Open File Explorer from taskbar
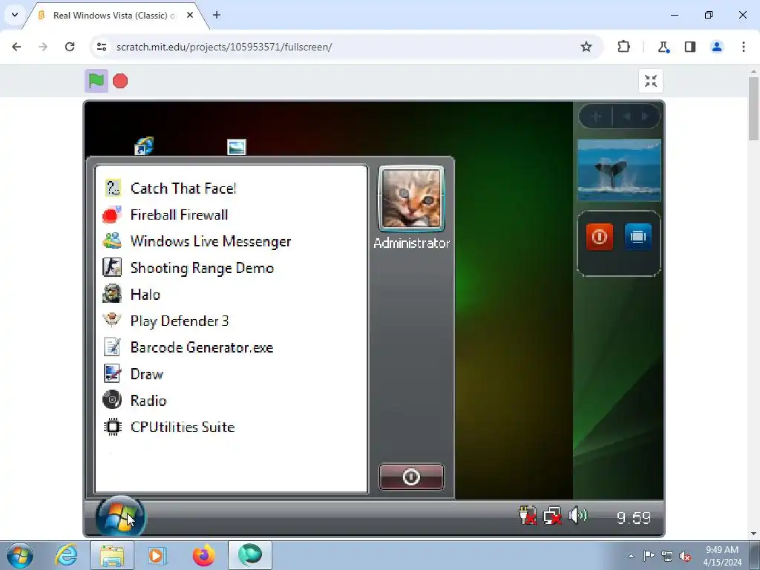 (112, 555)
